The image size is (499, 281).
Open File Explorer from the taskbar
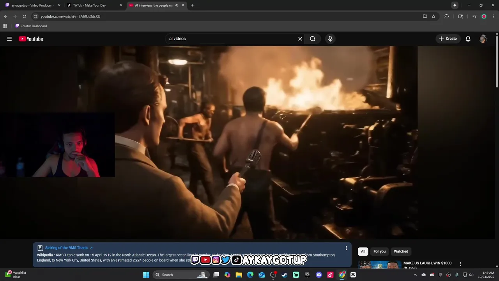click(x=239, y=275)
